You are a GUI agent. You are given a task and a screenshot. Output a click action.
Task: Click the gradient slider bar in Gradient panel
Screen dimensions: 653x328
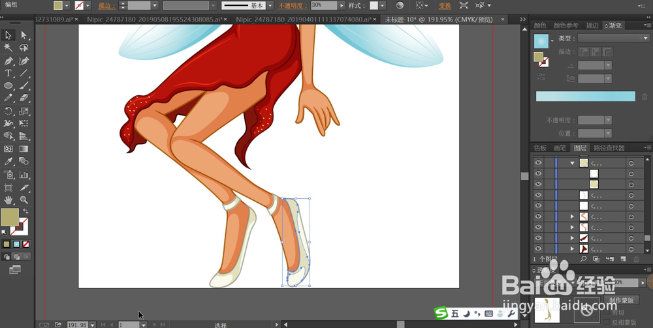click(x=585, y=96)
